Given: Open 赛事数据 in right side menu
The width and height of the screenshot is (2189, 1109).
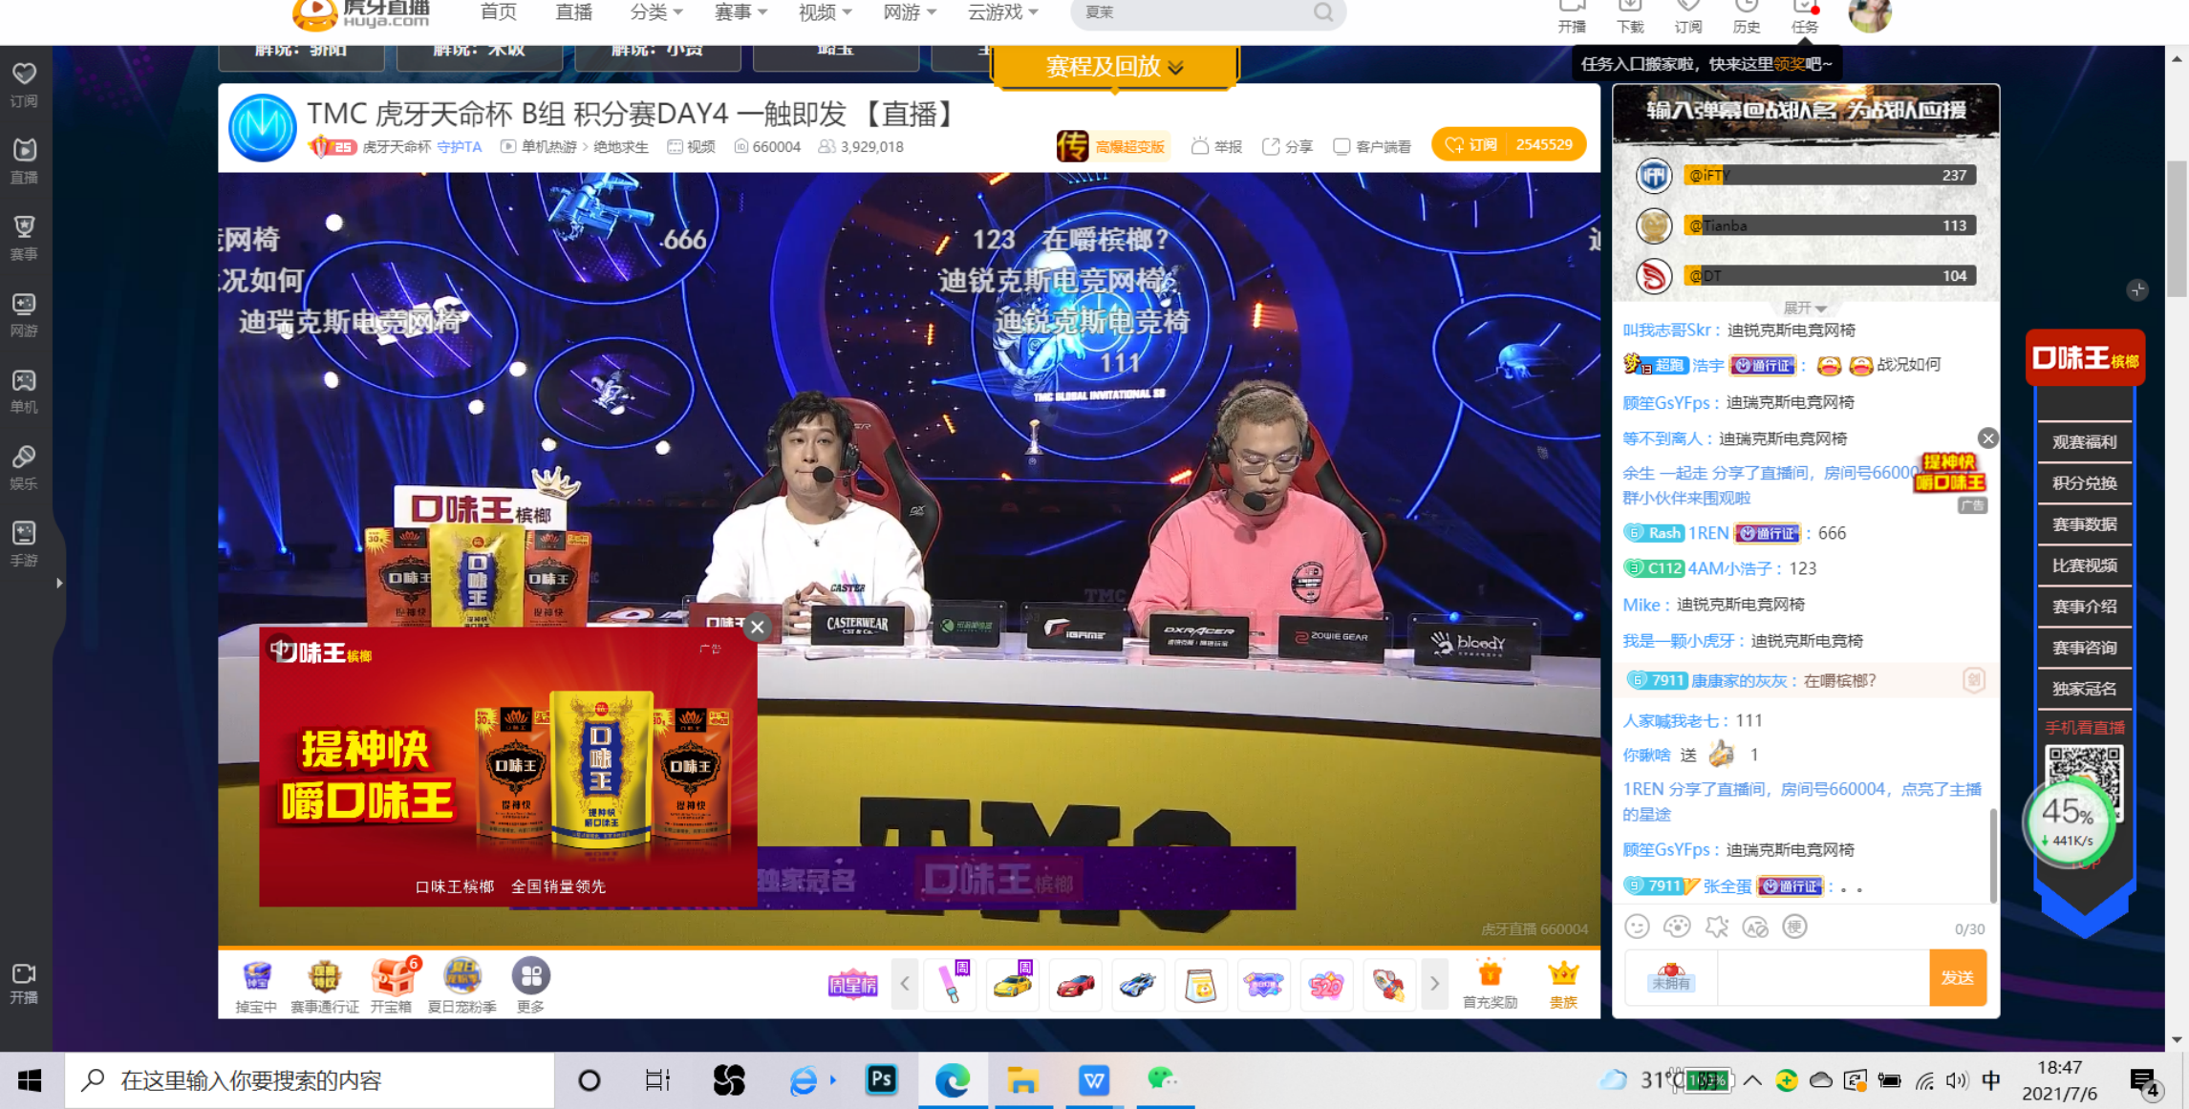Looking at the screenshot, I should (x=2084, y=523).
